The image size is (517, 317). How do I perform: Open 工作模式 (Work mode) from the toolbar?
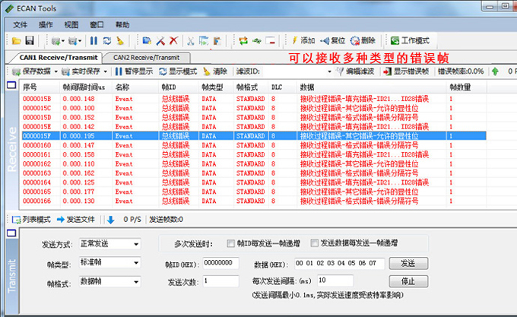pyautogui.click(x=410, y=40)
